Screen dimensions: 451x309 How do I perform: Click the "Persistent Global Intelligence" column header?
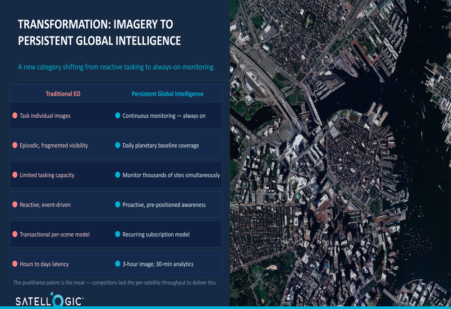pos(167,94)
